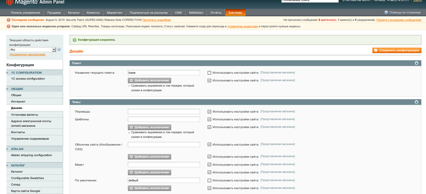Open the Управление магазинами link
Viewport: 426px width, 194px height.
(27, 54)
